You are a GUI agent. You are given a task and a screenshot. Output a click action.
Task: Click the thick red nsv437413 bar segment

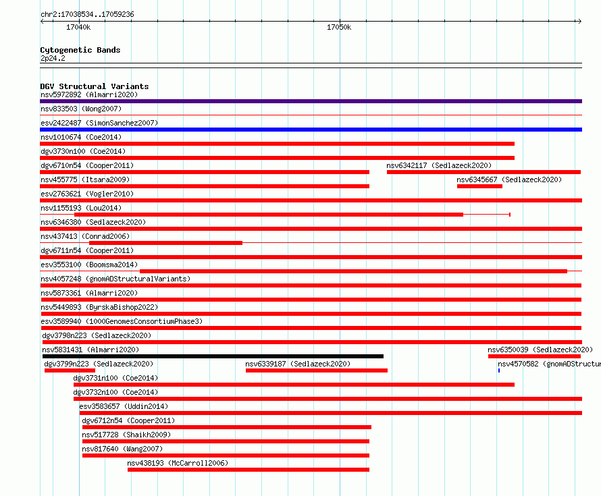pyautogui.click(x=165, y=243)
